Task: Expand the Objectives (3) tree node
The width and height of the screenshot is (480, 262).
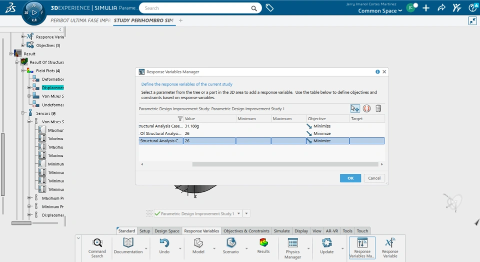Action: [x=22, y=46]
